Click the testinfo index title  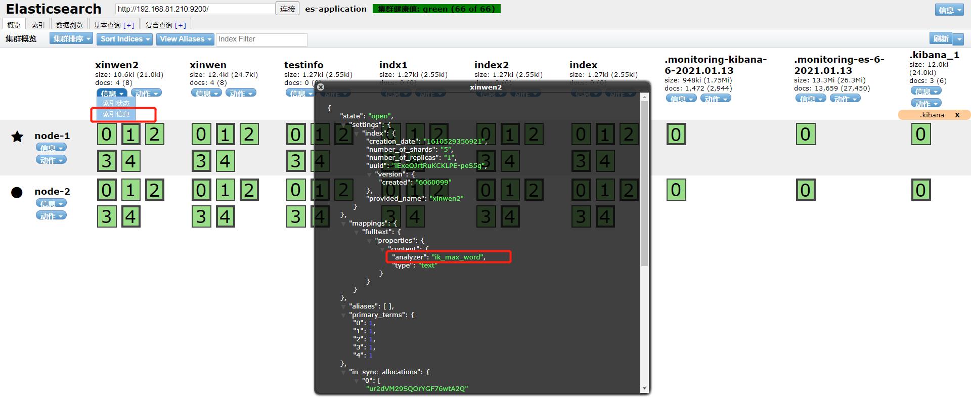pos(303,65)
